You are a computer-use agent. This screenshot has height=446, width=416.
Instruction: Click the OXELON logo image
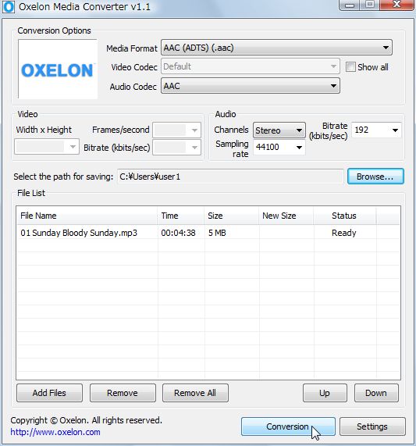[58, 69]
